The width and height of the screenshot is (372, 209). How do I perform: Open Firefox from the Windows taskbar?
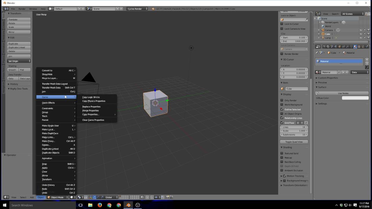pos(100,205)
